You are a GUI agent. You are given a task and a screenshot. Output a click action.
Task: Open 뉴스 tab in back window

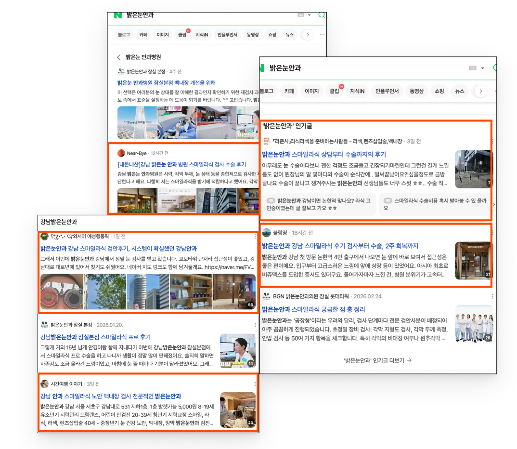pos(289,35)
